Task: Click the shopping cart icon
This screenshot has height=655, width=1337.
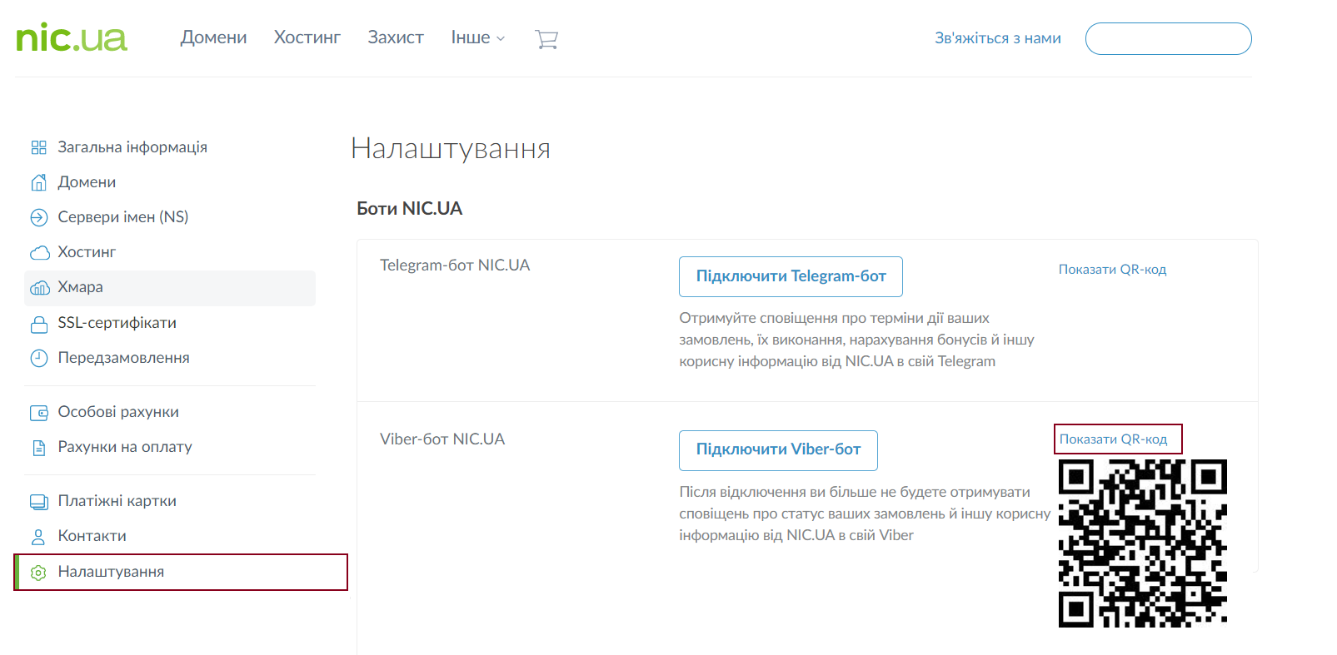Action: pyautogui.click(x=546, y=39)
